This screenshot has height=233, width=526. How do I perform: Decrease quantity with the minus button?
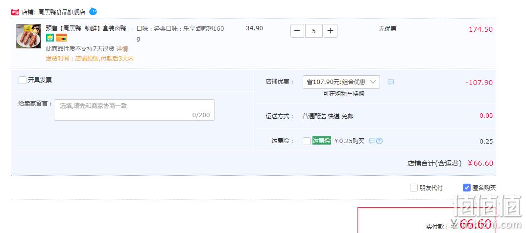tap(297, 31)
